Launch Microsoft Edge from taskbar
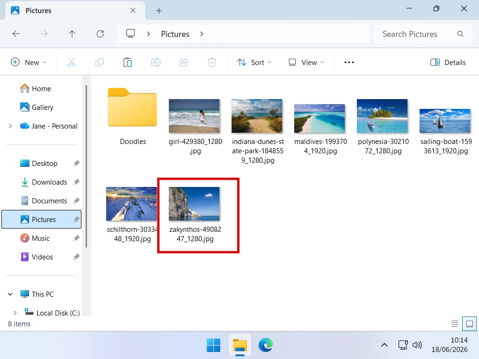Screen dimensions: 479x359 coord(266,345)
